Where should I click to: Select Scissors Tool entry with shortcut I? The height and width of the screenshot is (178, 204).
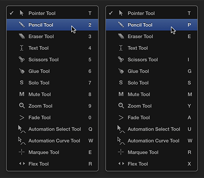(x=151, y=60)
